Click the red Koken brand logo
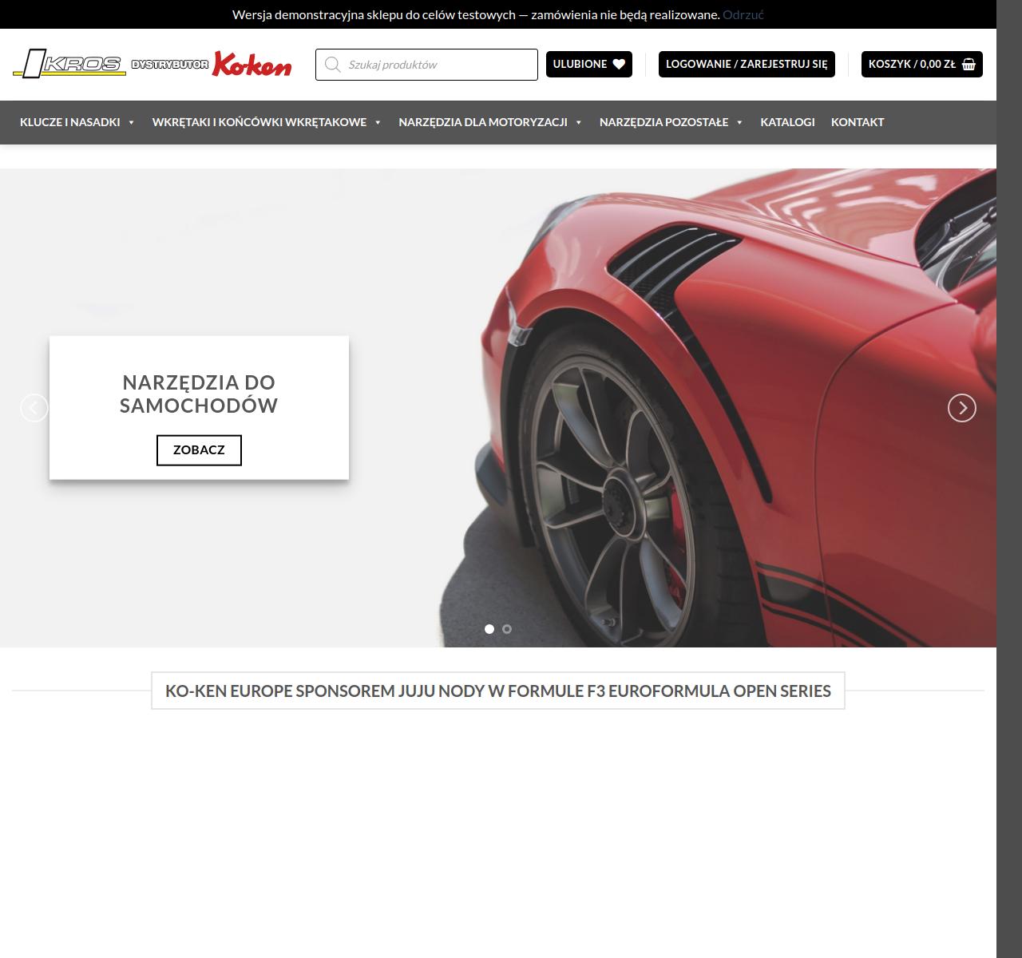The image size is (1022, 958). [252, 65]
